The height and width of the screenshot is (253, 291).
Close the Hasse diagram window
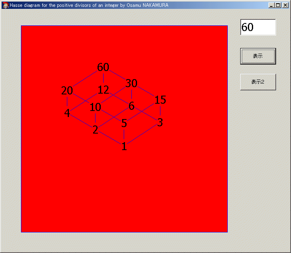(x=285, y=5)
